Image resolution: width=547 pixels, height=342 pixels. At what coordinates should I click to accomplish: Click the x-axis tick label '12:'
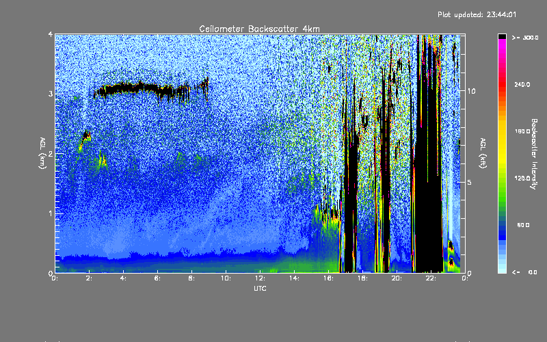(x=260, y=278)
